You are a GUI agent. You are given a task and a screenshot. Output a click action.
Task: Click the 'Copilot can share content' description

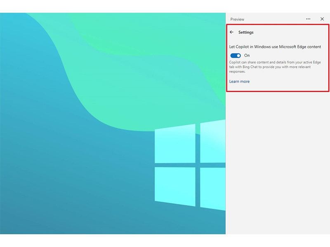275,67
